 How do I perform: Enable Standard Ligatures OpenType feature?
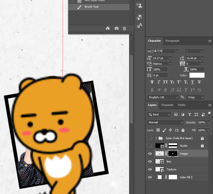click(x=152, y=90)
